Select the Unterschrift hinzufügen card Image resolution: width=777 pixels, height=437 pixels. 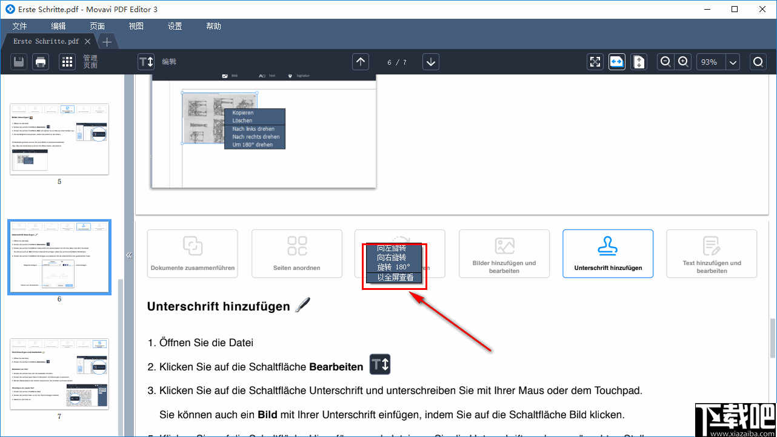607,253
